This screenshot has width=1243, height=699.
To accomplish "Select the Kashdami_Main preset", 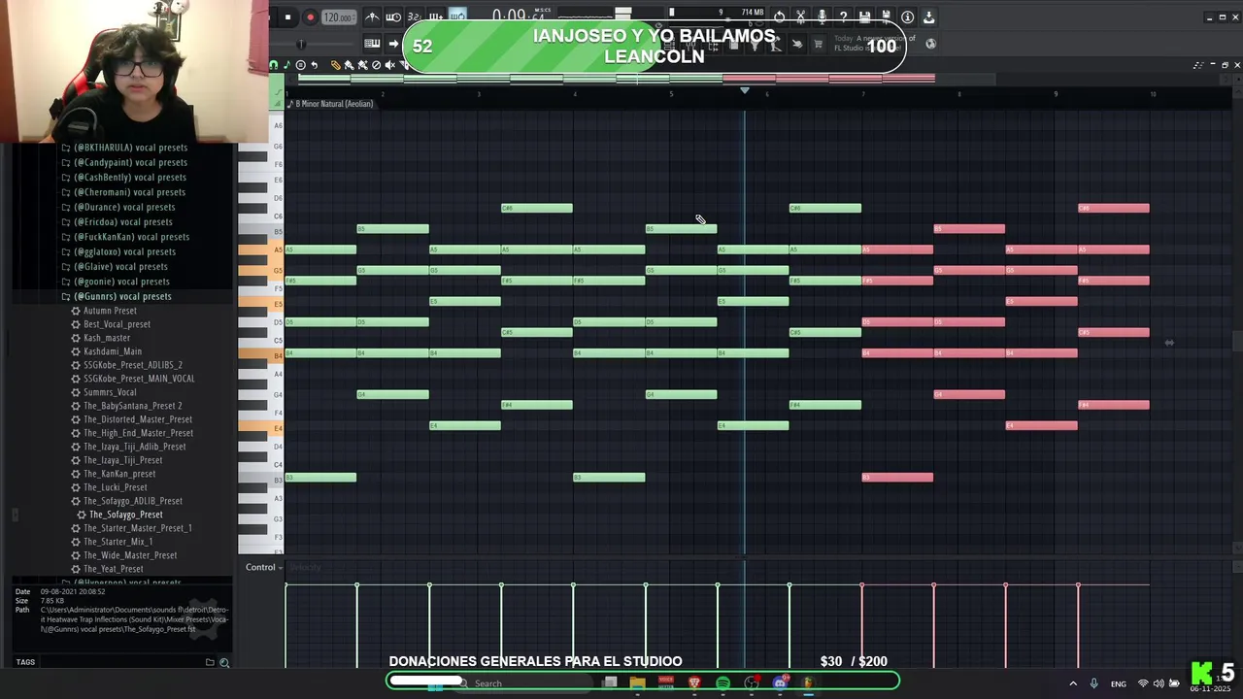I will 112,351.
